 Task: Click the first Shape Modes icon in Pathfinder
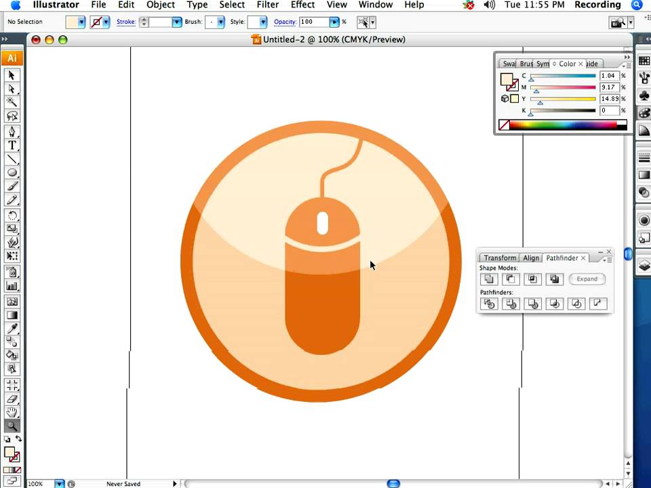488,279
